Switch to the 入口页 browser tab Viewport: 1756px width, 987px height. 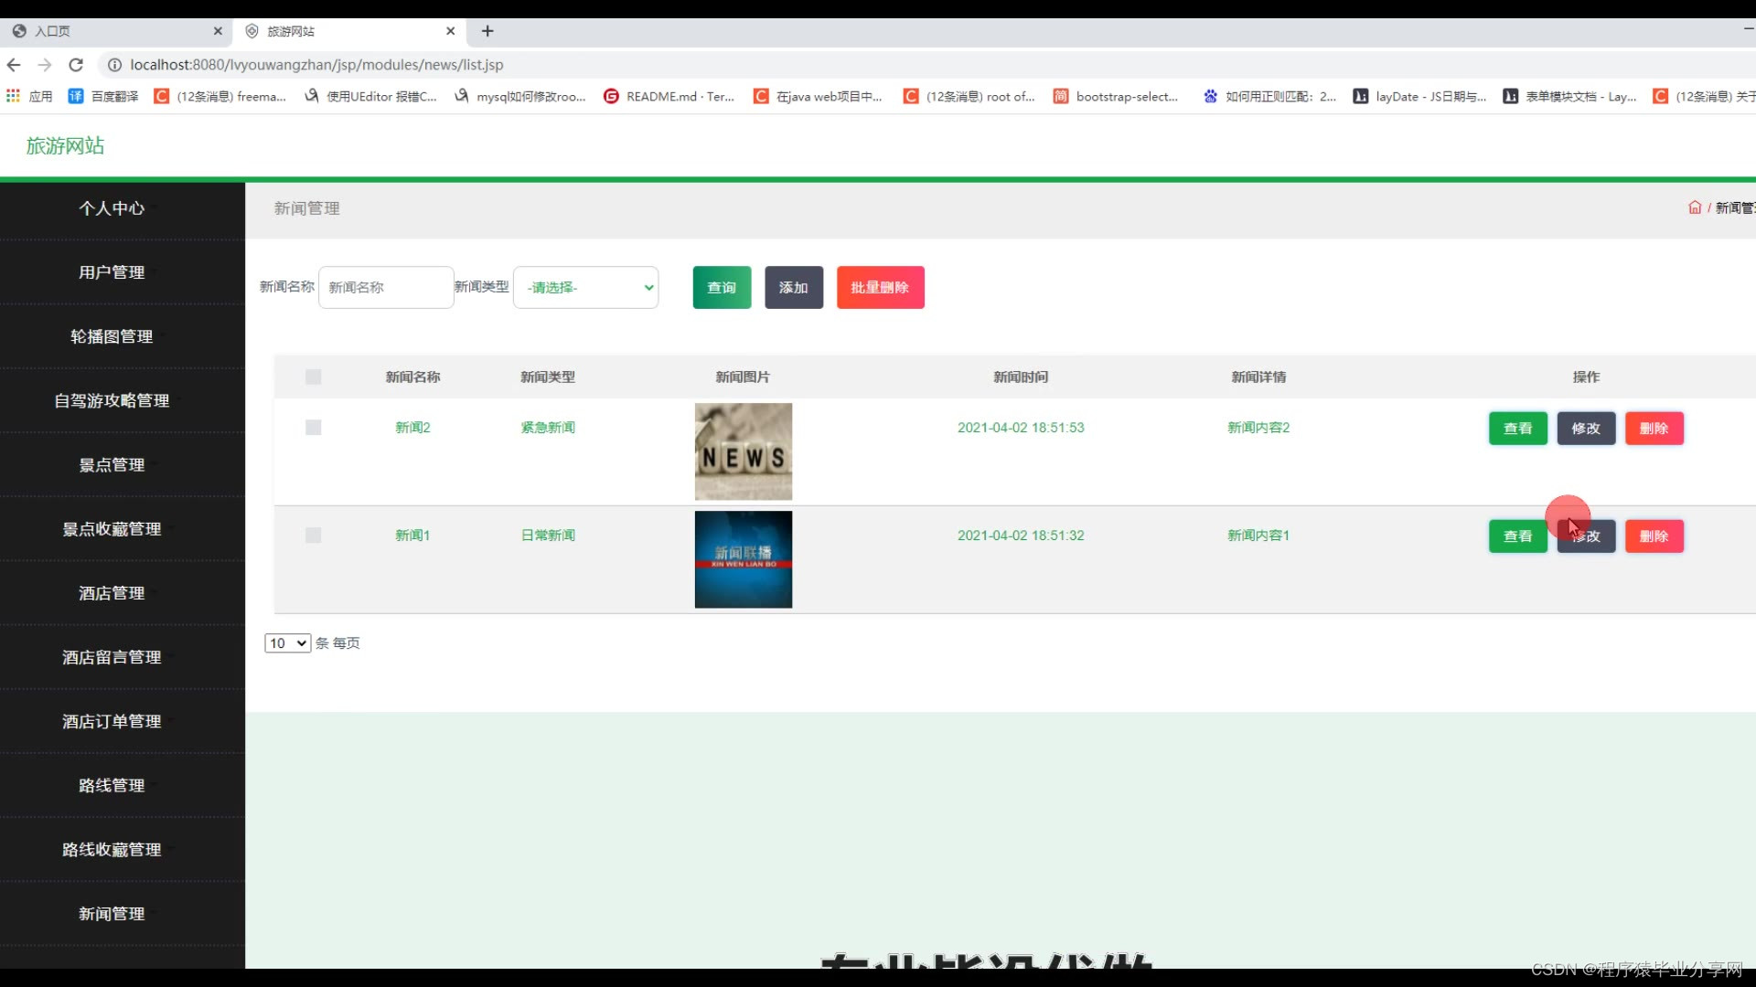pos(91,31)
